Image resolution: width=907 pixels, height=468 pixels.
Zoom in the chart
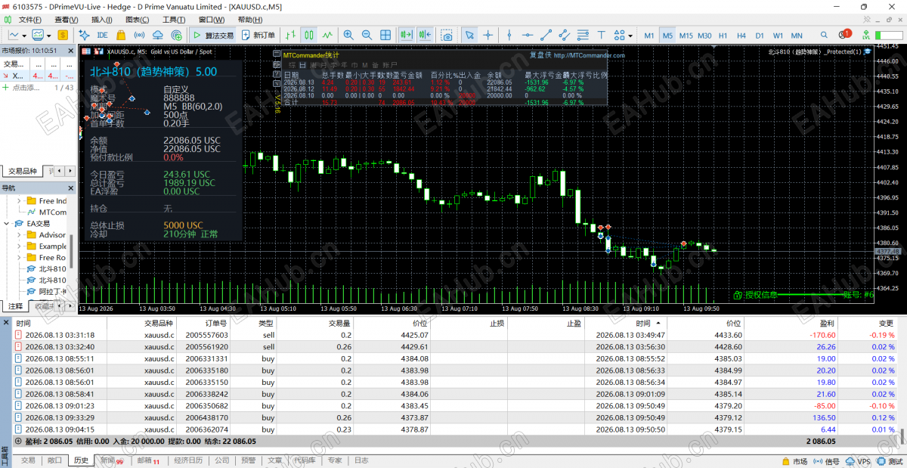348,35
